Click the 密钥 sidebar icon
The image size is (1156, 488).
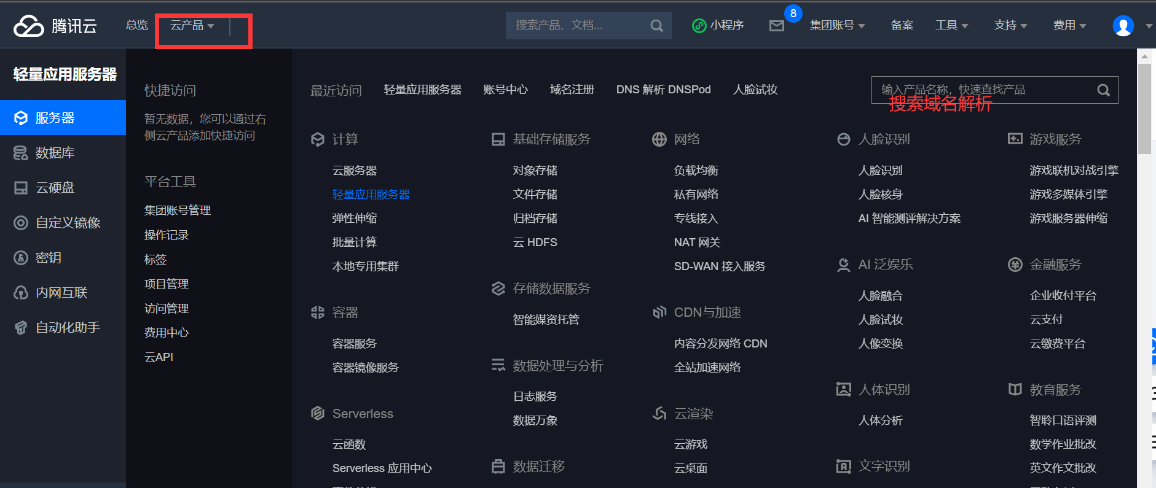click(x=21, y=258)
